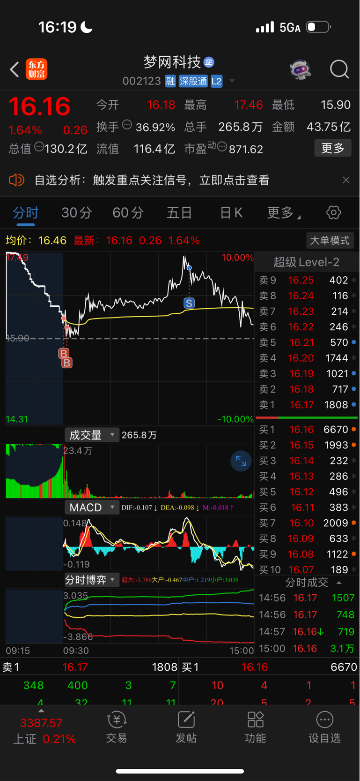This screenshot has width=360, height=781.
Task: Expand chart to fullscreen icon
Action: click(241, 462)
